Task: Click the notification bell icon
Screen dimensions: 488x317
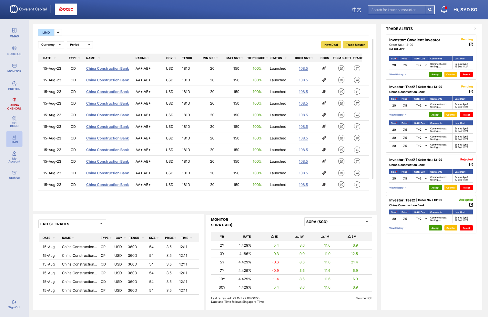Action: [444, 10]
